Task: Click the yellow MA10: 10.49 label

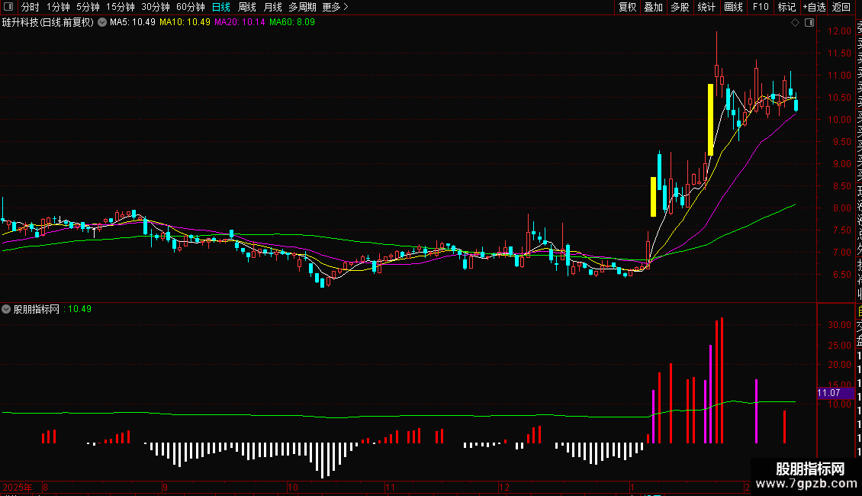Action: coord(185,23)
